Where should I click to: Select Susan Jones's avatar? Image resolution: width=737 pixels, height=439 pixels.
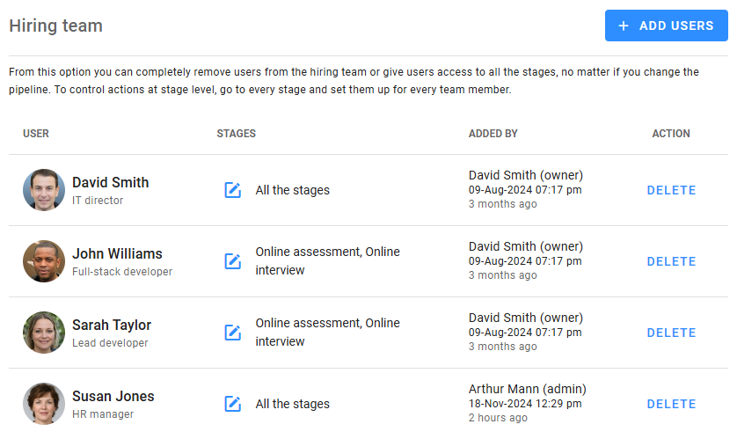click(x=44, y=404)
